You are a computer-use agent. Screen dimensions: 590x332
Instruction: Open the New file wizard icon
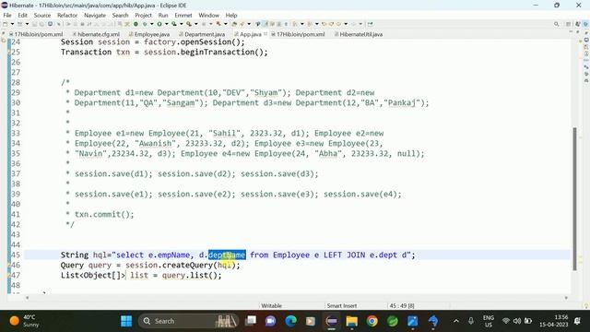pyautogui.click(x=6, y=24)
